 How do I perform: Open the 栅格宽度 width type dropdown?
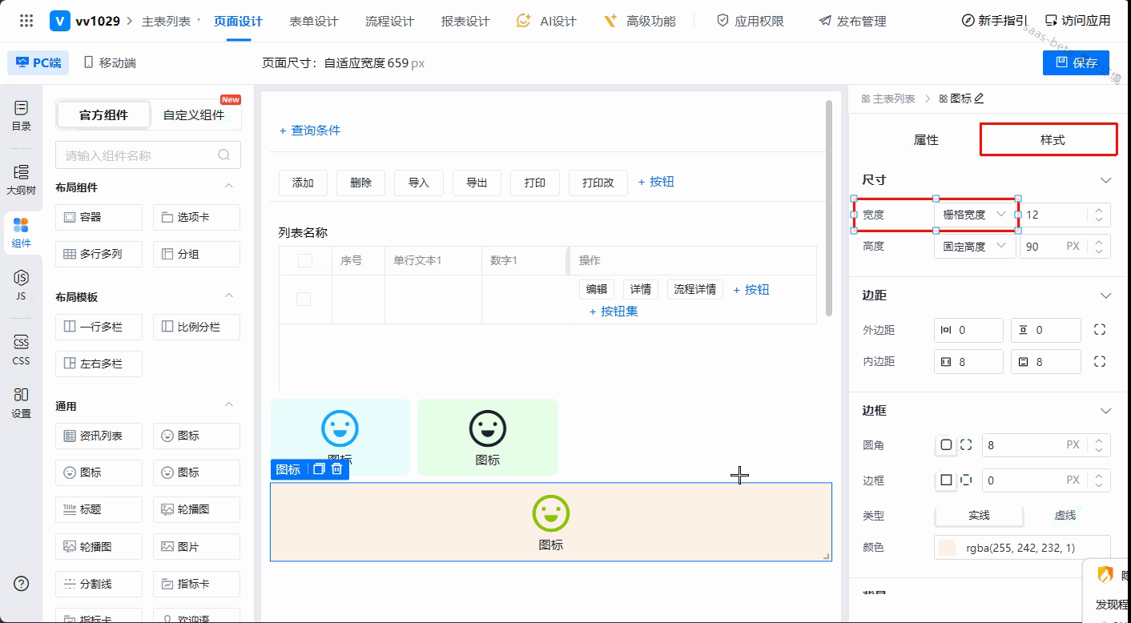975,215
